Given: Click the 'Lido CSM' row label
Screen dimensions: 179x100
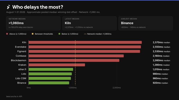Looking at the screenshot, I should tap(21, 78).
